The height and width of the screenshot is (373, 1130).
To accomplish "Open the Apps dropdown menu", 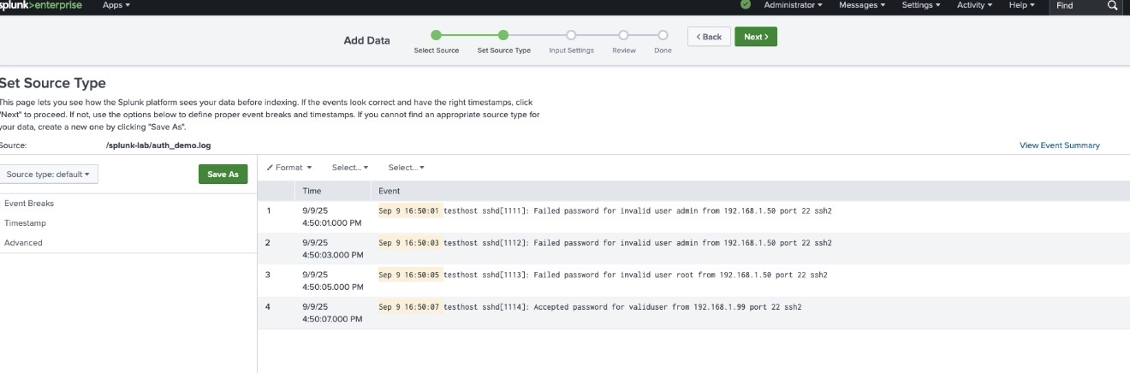I will [x=116, y=5].
